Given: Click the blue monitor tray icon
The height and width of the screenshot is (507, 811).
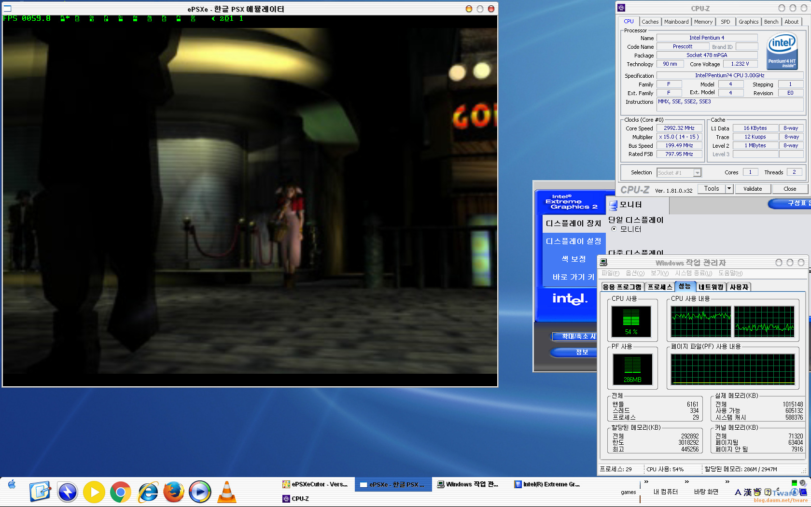Looking at the screenshot, I should click(x=803, y=492).
